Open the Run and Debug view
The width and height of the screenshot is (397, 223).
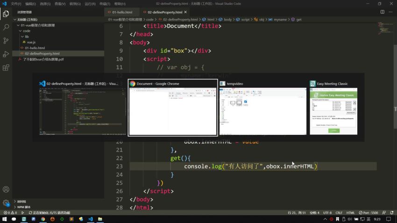6,54
